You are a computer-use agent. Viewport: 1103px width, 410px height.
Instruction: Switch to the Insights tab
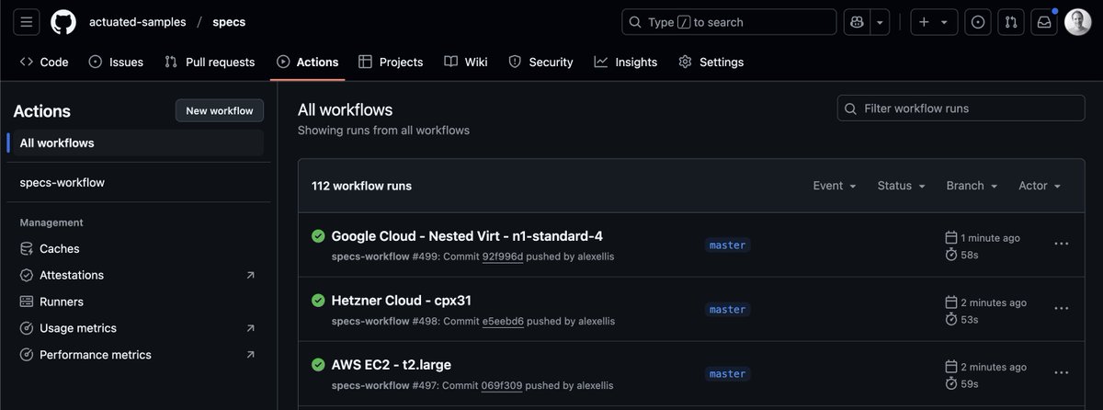pos(626,62)
